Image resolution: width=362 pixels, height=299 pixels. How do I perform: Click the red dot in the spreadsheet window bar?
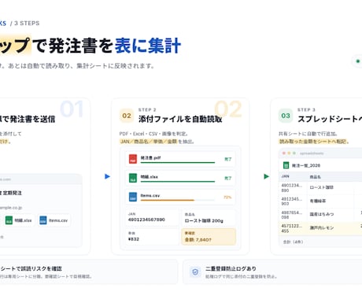pos(283,153)
